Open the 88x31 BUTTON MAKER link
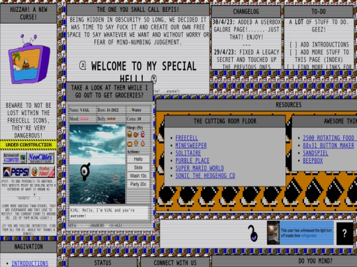 pyautogui.click(x=328, y=146)
